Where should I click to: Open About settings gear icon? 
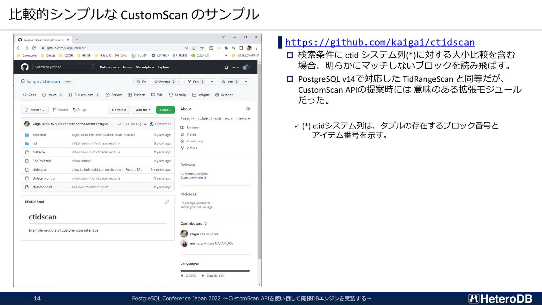tap(248, 109)
